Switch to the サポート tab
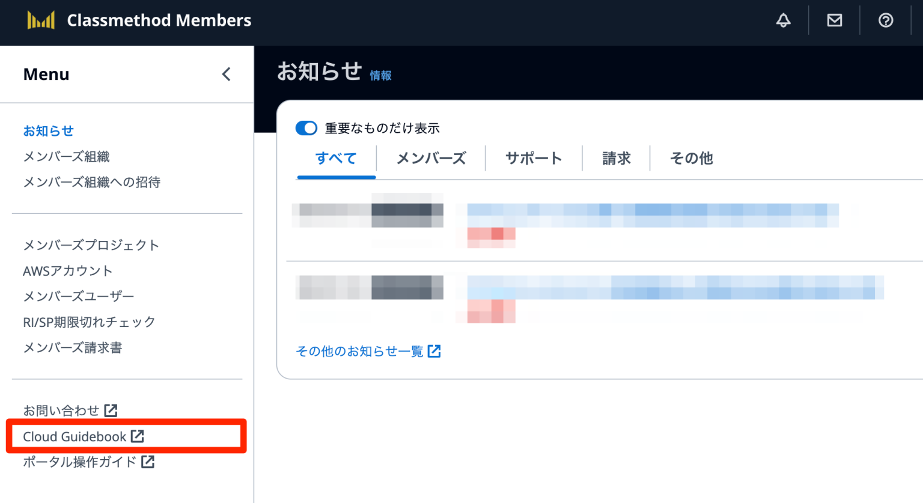Viewport: 923px width, 503px height. tap(533, 158)
